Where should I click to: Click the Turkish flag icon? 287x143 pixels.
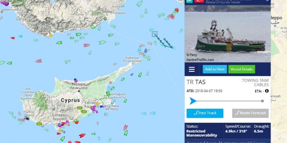[199, 1]
